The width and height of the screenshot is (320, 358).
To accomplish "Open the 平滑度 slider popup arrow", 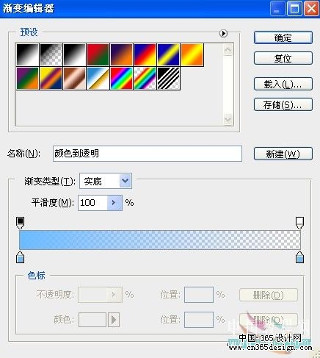I will pos(114,203).
